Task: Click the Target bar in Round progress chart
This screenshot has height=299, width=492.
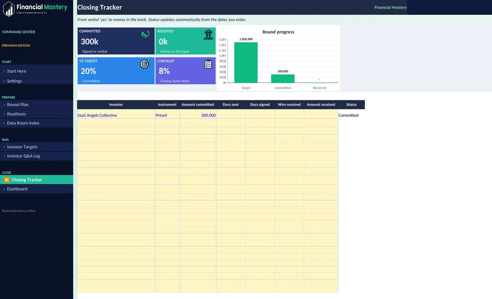Action: (246, 62)
